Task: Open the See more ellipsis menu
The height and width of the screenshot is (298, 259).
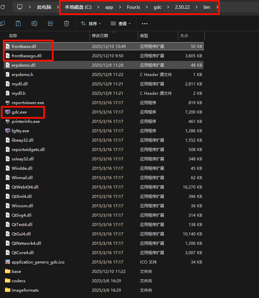Action: click(145, 23)
